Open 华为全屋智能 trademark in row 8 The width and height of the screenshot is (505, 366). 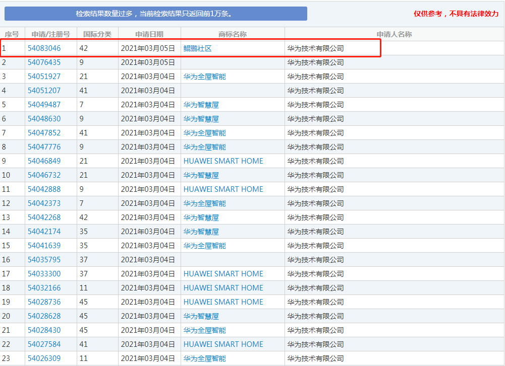[204, 147]
